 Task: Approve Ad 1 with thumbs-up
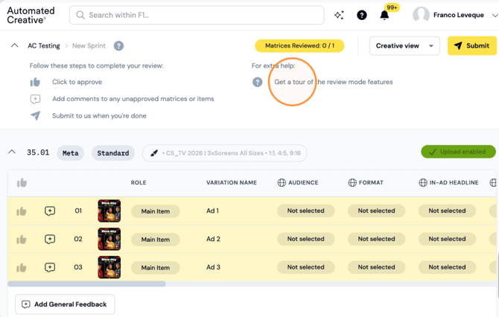[x=22, y=211]
